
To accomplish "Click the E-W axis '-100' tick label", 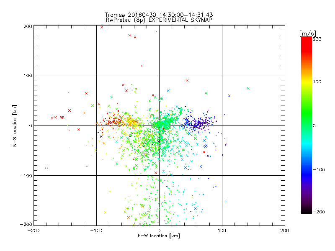I will coord(96,231).
